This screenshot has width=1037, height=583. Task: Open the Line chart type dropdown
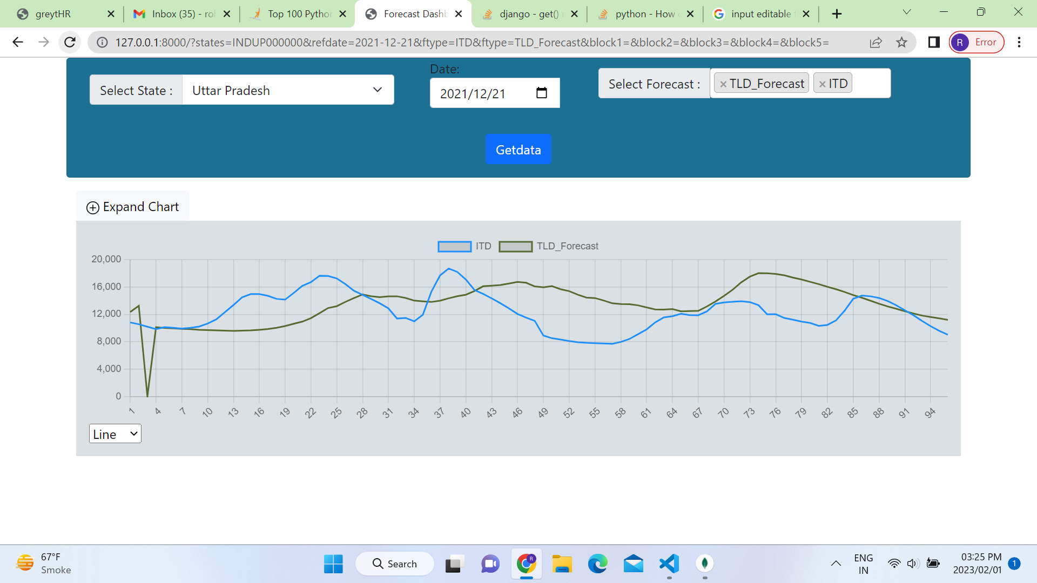(115, 433)
